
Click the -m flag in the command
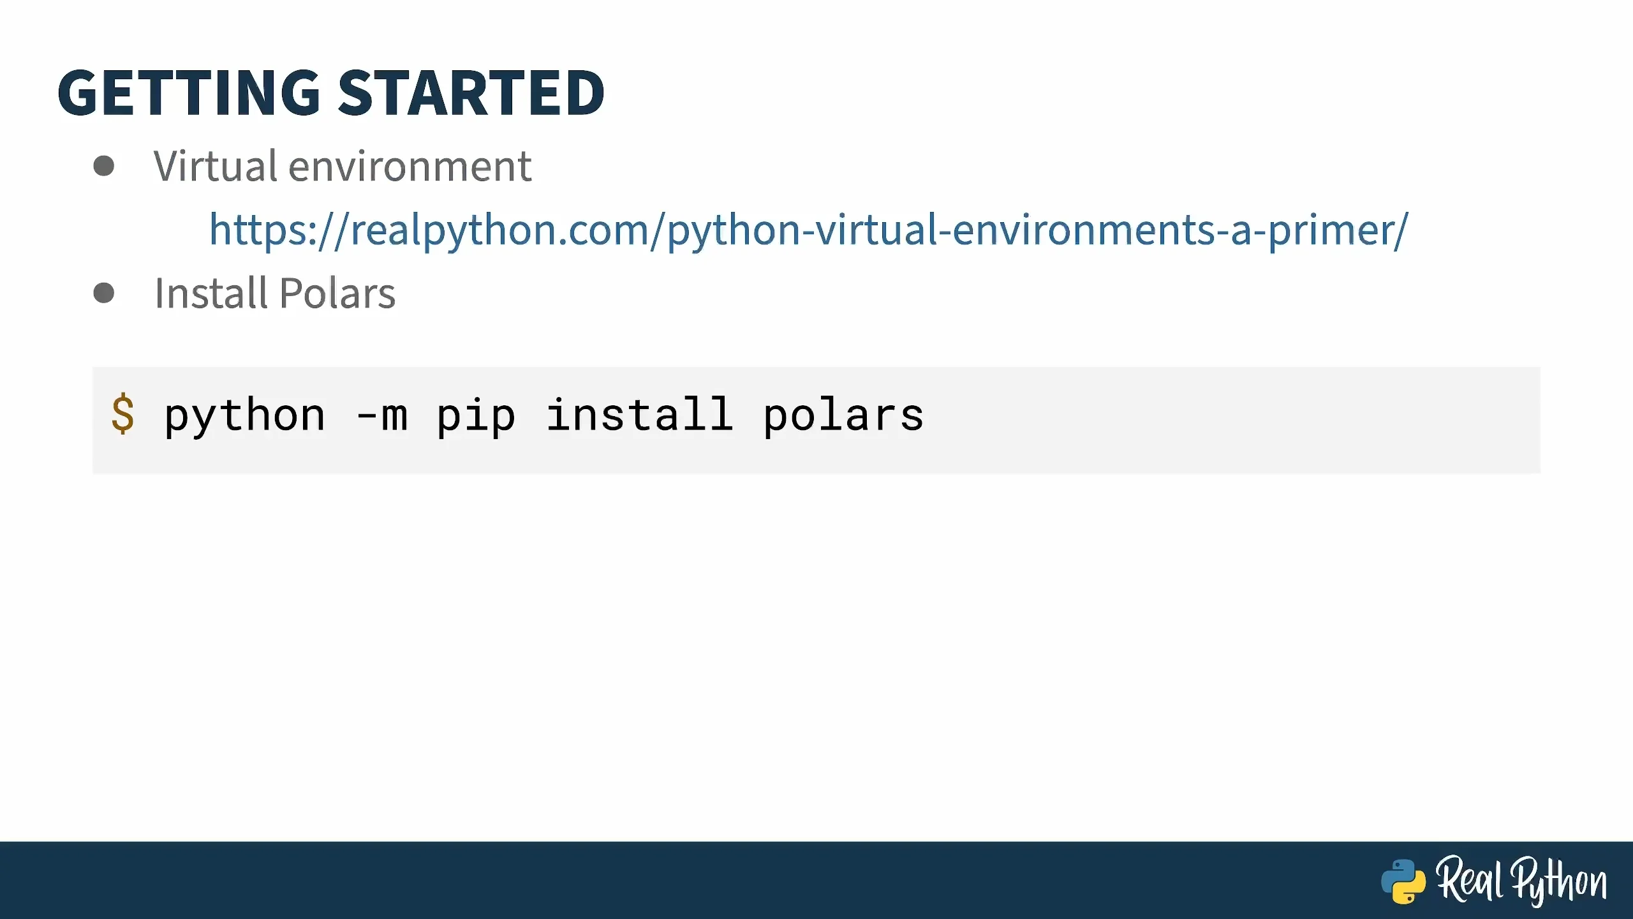tap(381, 416)
